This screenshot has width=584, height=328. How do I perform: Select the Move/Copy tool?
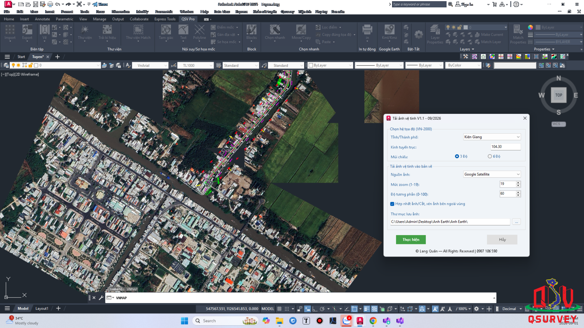(x=301, y=32)
